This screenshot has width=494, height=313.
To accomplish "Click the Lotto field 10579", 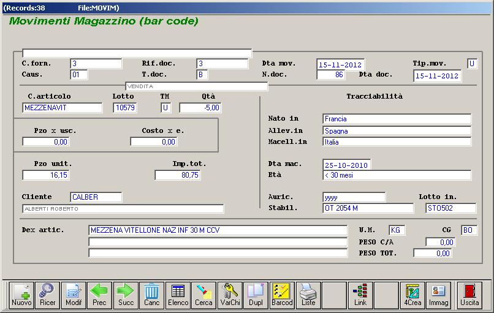I will pos(125,108).
